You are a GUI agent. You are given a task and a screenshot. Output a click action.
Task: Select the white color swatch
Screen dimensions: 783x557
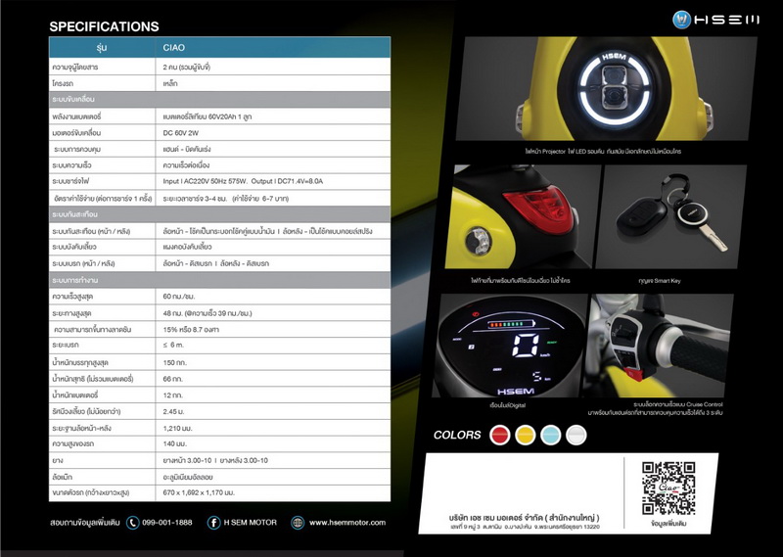pyautogui.click(x=576, y=435)
